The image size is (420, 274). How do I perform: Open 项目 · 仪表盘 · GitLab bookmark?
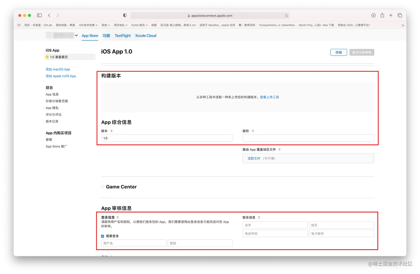click(38, 25)
